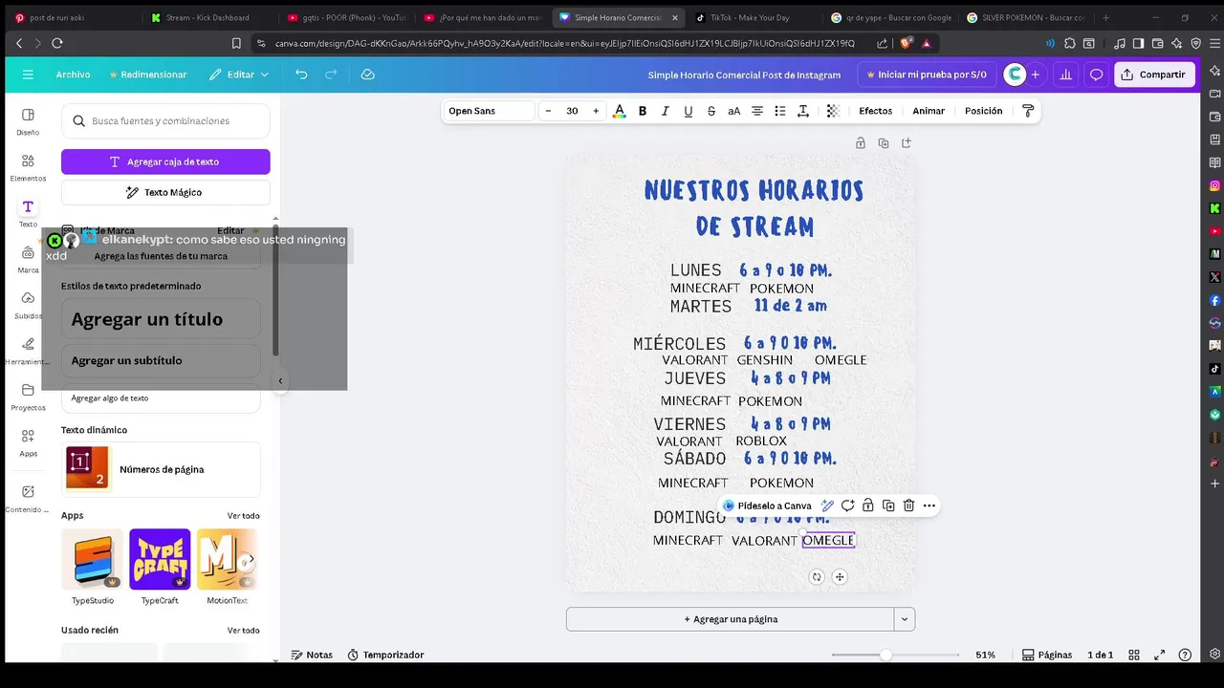The height and width of the screenshot is (688, 1224).
Task: Delete the selected element with the trash icon
Action: 908,505
